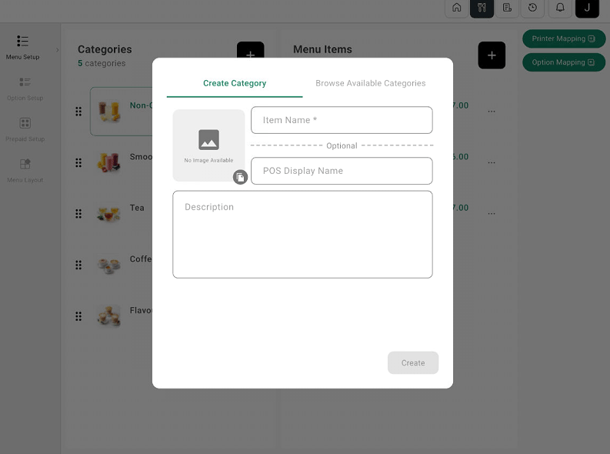Image resolution: width=610 pixels, height=454 pixels.
Task: Click the Flavo category thumbnail
Action: 108,316
